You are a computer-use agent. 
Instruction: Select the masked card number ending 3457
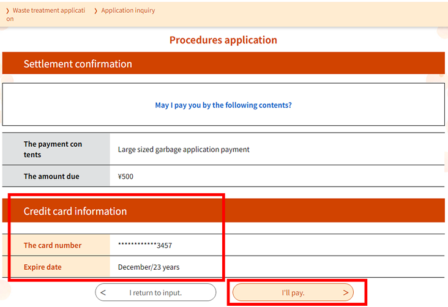145,245
